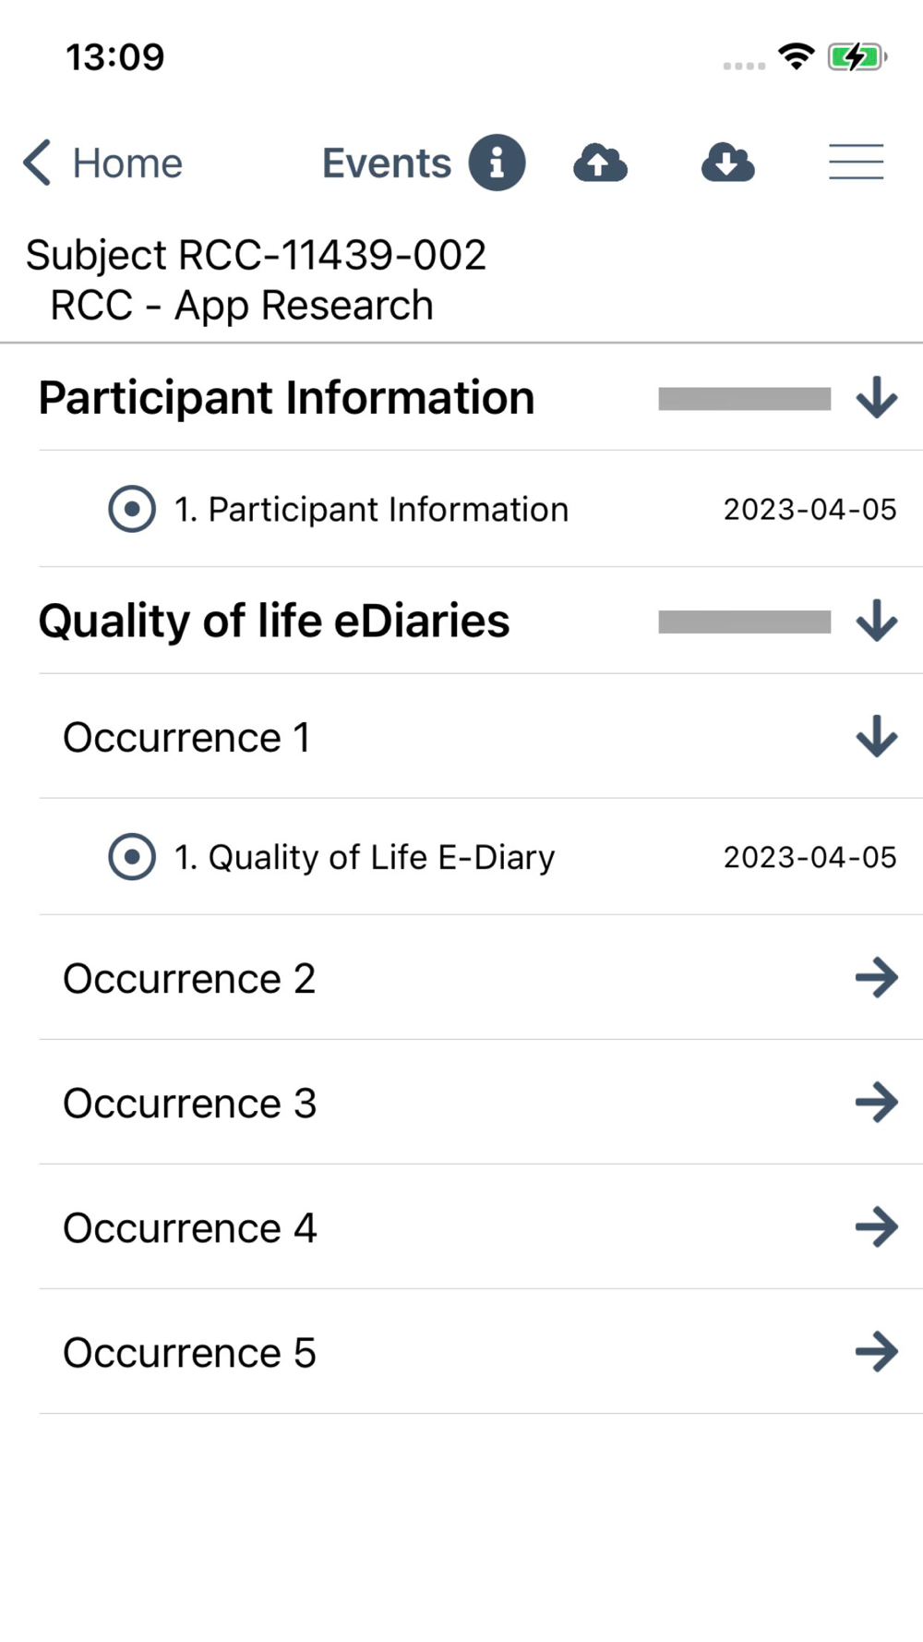Screen dimensions: 923x1642
Task: Expand Occurrence 2 arrow
Action: coord(876,978)
